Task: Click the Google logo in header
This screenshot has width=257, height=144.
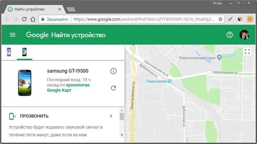Action: point(37,35)
